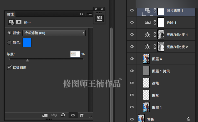Click the vertical scrollbar beside the layers panel
The width and height of the screenshot is (198, 122).
[111, 75]
